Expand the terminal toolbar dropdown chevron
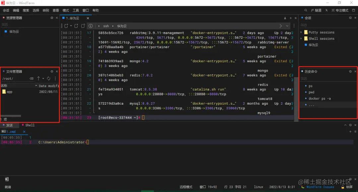 [x=287, y=26]
